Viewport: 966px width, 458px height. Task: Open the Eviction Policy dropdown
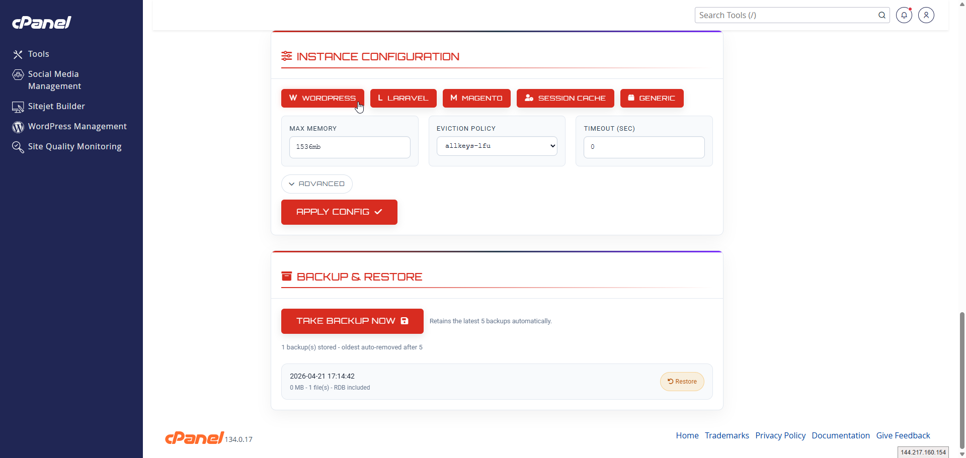tap(497, 146)
